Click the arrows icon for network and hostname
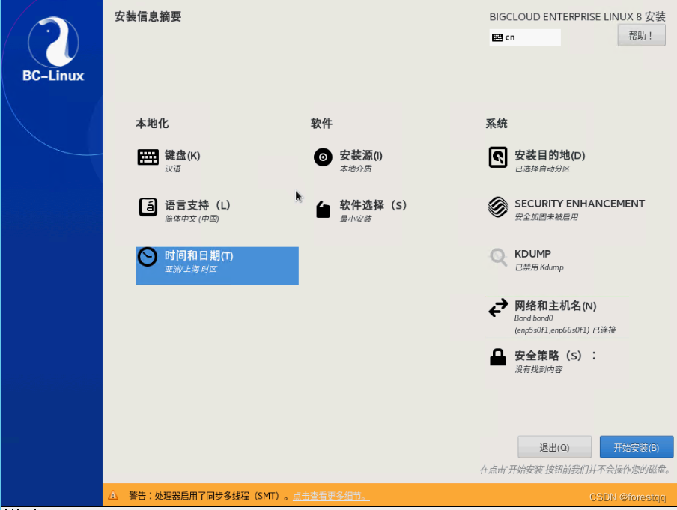Image resolution: width=677 pixels, height=510 pixels. 498,308
